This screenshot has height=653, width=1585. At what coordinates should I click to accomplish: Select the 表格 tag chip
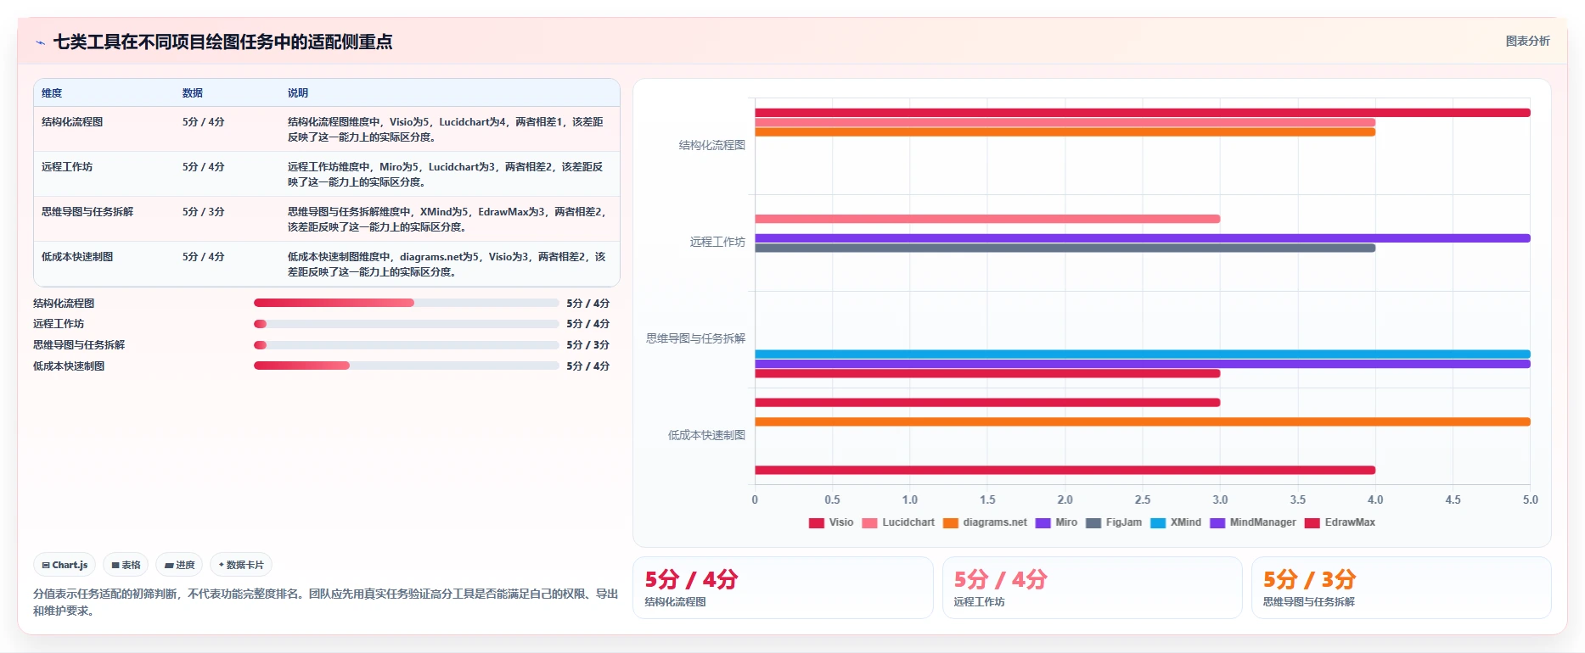[x=126, y=565]
